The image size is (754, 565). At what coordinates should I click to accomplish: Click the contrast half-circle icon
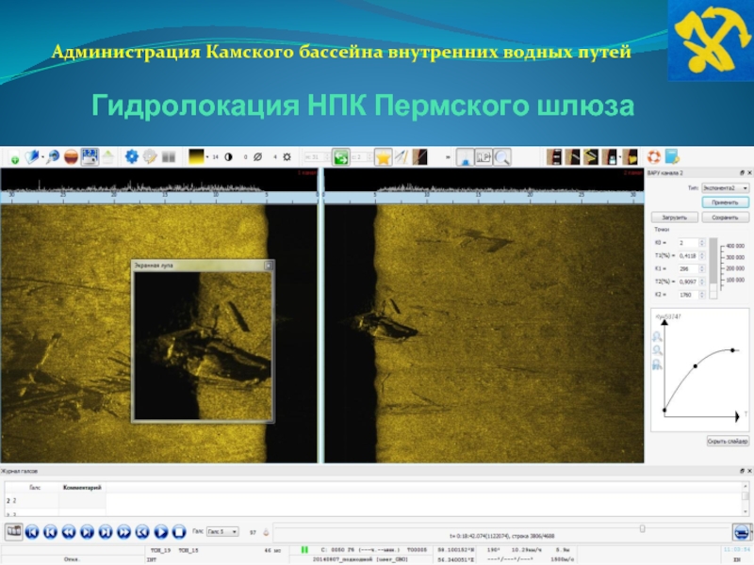click(x=228, y=157)
